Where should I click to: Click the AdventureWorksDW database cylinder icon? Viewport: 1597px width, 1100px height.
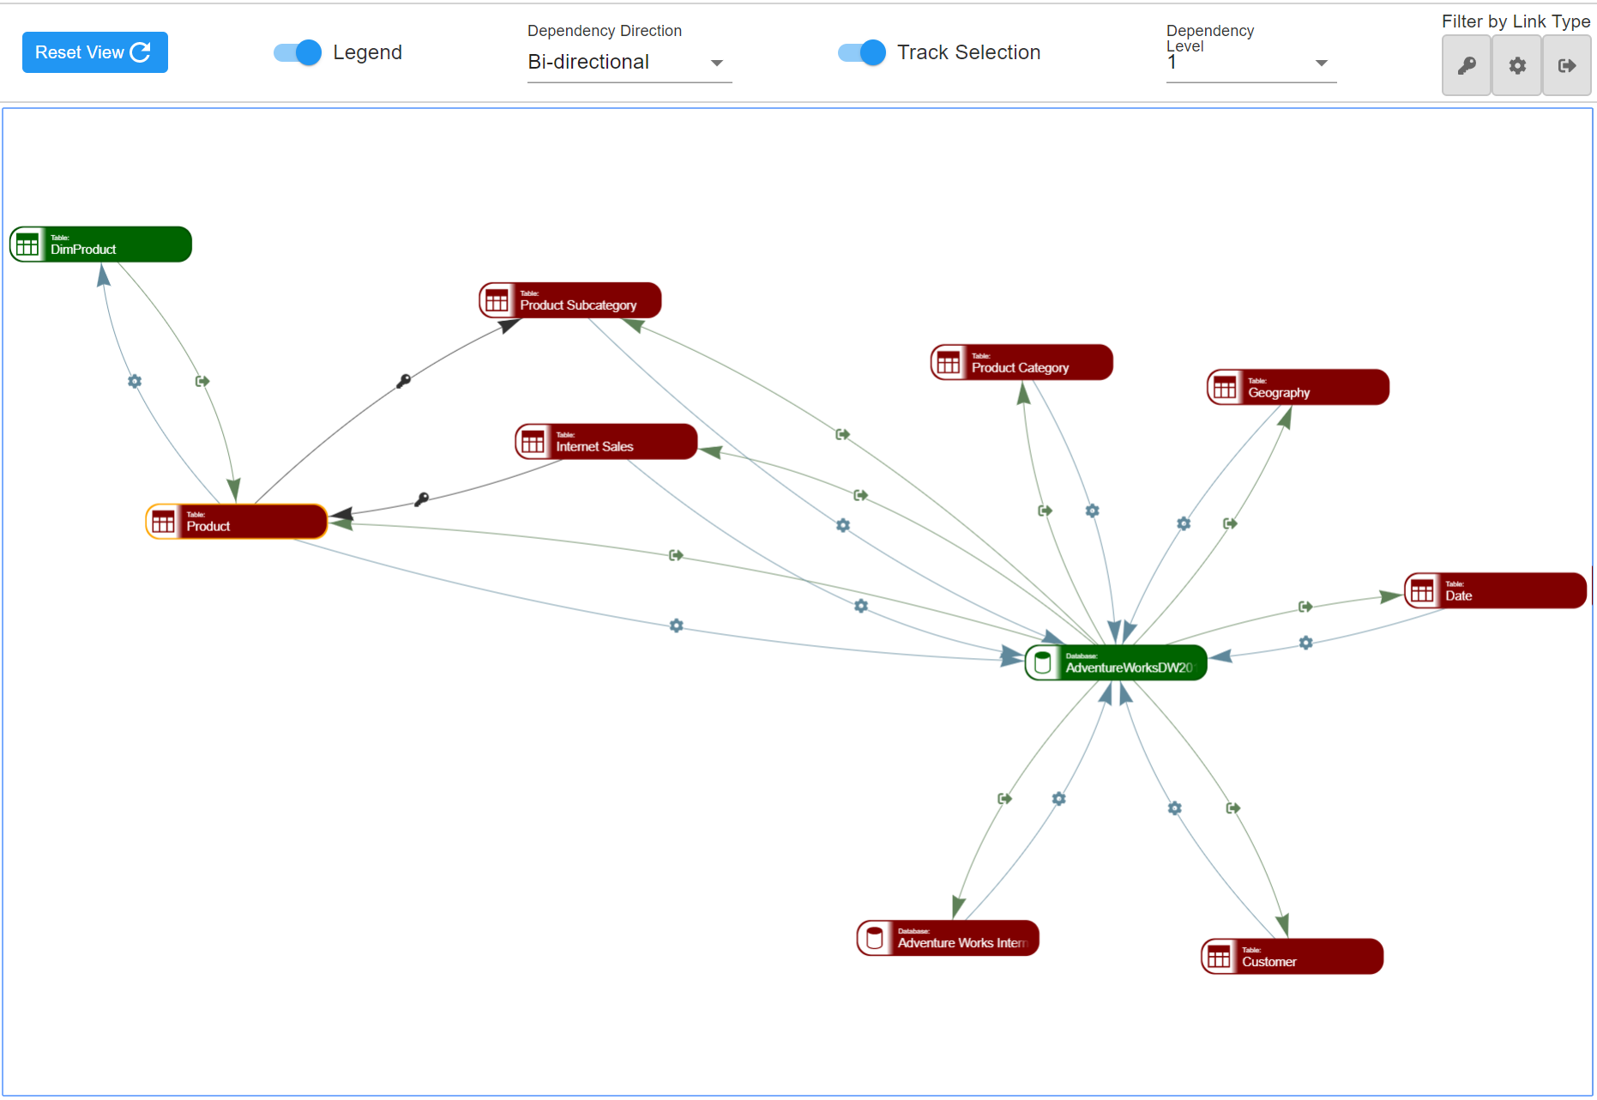(x=1043, y=663)
